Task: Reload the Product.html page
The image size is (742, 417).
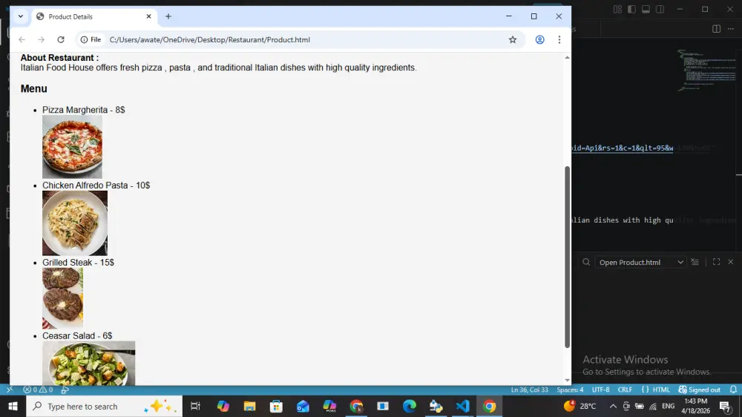Action: [61, 40]
